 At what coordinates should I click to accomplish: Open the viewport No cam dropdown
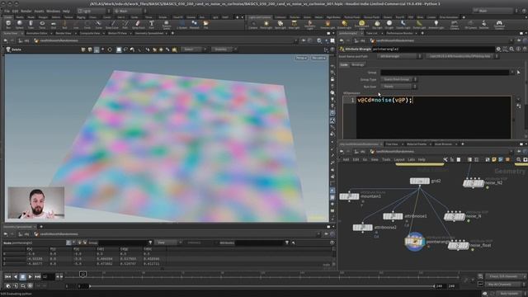[x=318, y=58]
